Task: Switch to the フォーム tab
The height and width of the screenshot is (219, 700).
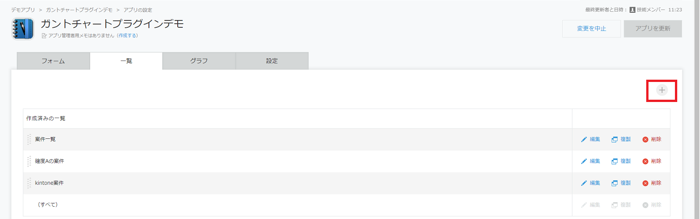Action: click(53, 61)
